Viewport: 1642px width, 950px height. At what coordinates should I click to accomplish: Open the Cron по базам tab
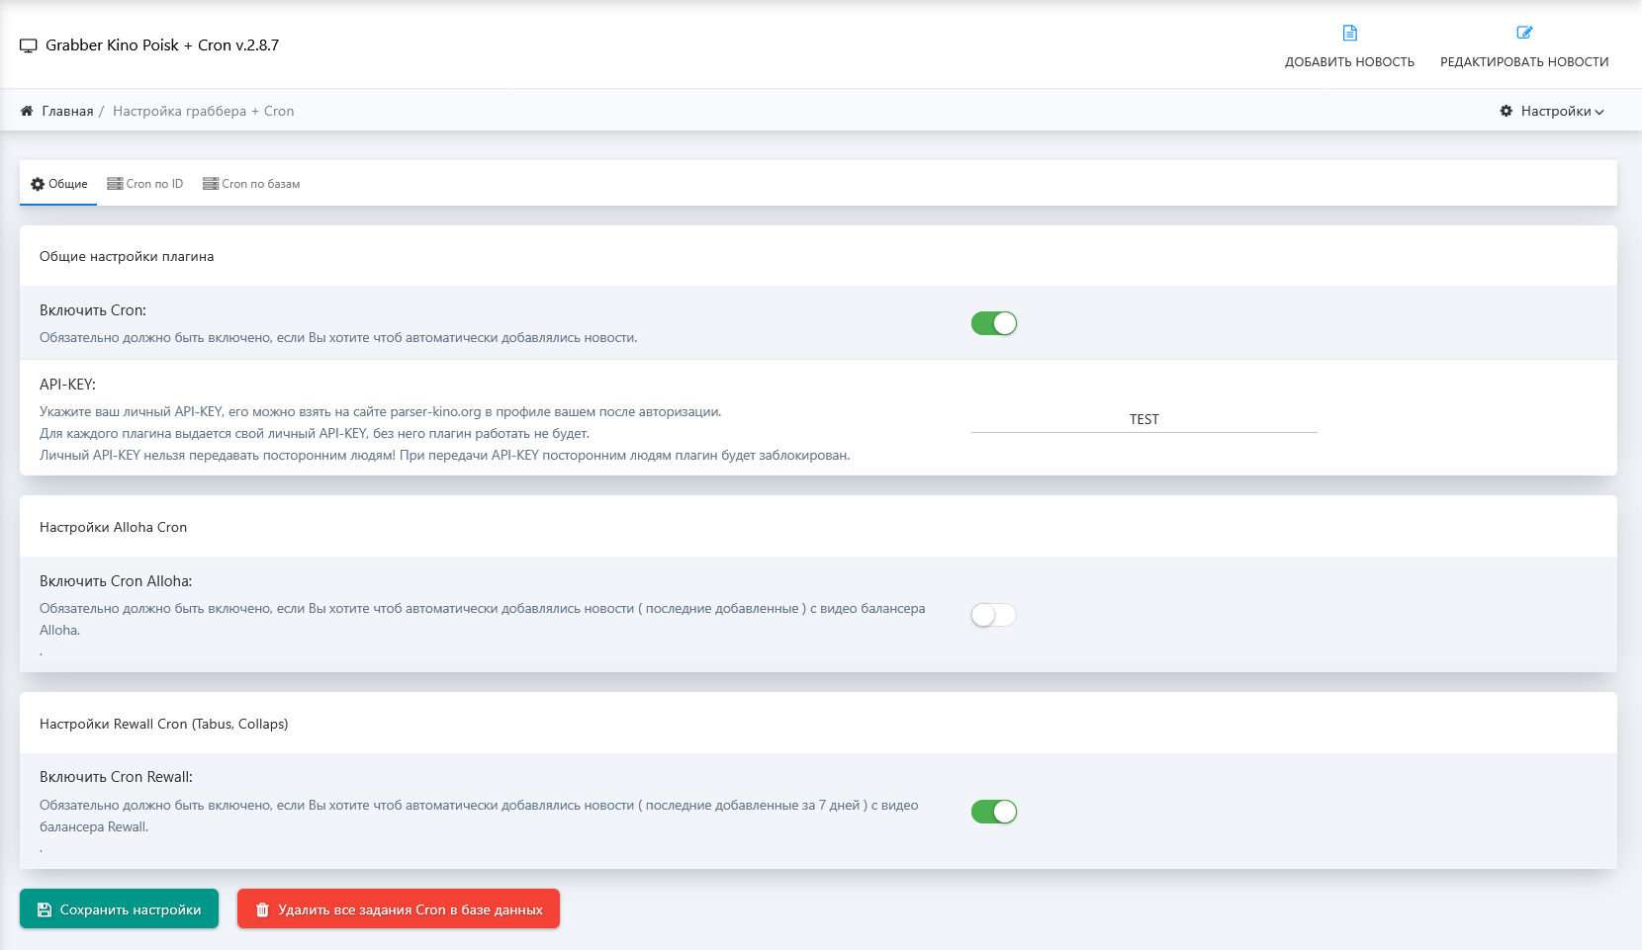point(251,184)
